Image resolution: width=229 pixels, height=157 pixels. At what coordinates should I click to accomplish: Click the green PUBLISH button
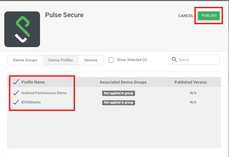209,16
